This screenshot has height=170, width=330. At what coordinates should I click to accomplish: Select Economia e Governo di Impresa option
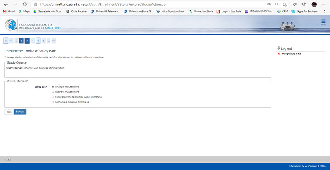[53, 102]
